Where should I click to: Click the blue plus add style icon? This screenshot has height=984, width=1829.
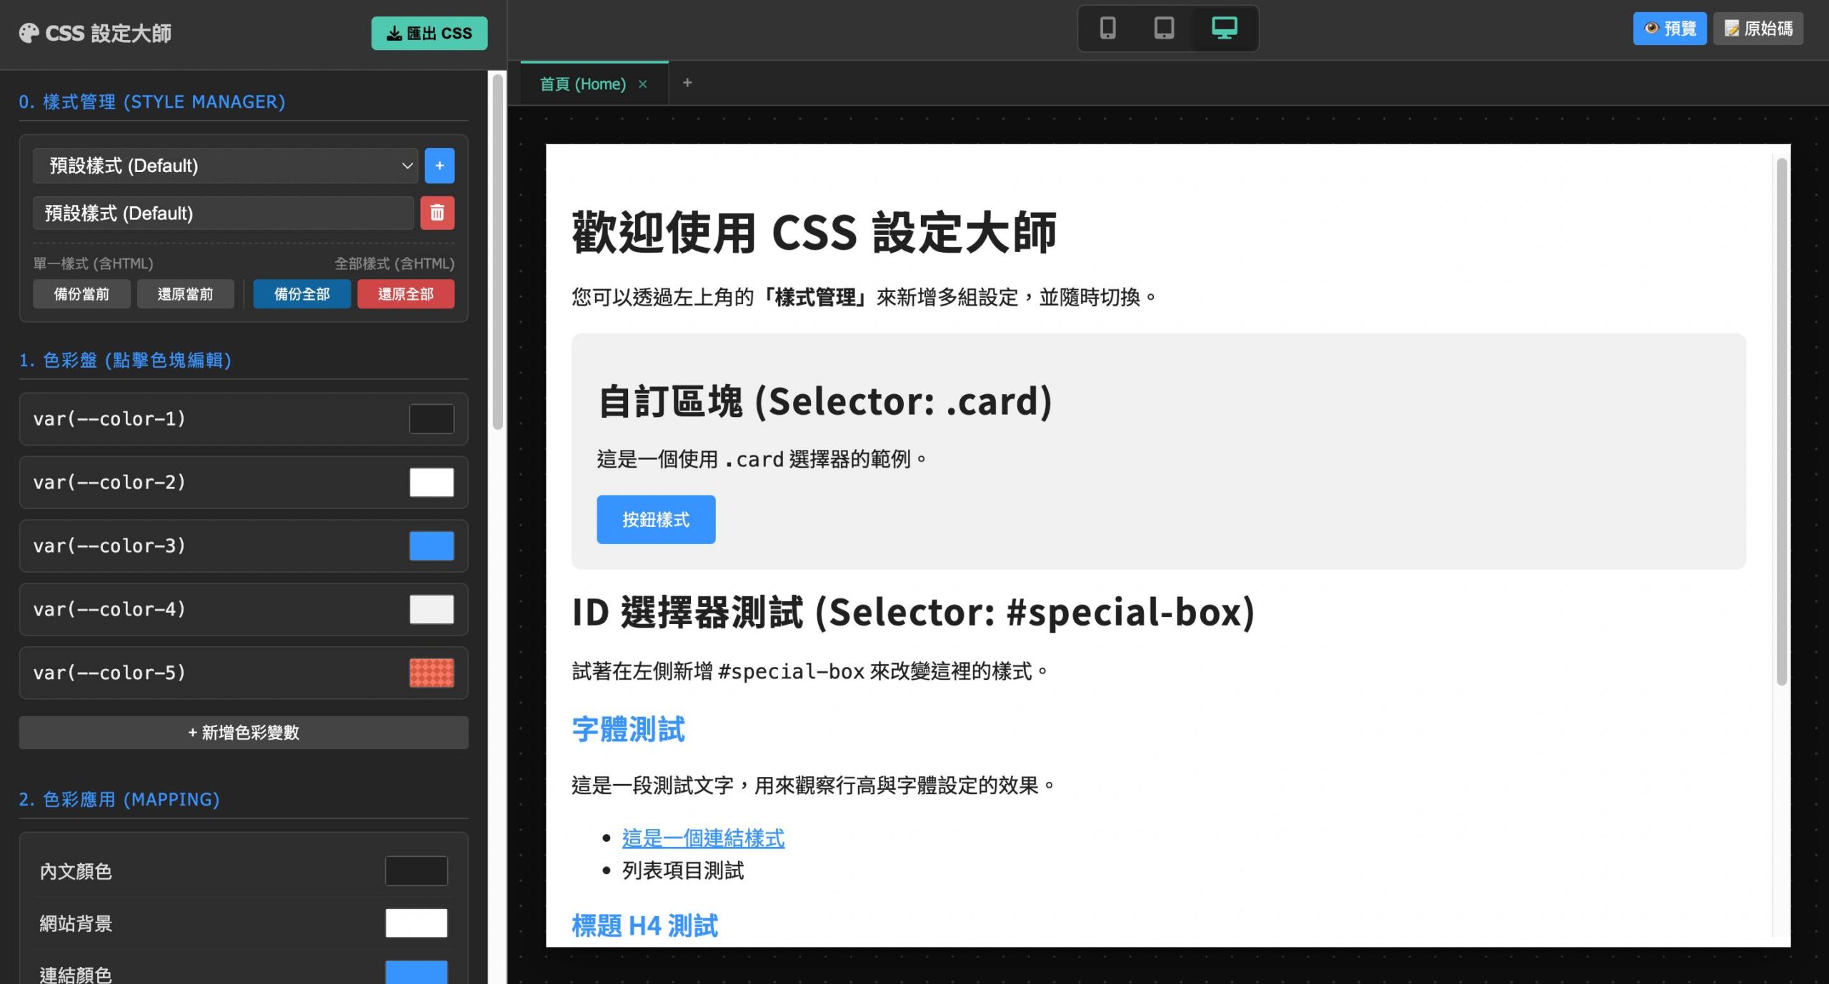[x=439, y=166]
